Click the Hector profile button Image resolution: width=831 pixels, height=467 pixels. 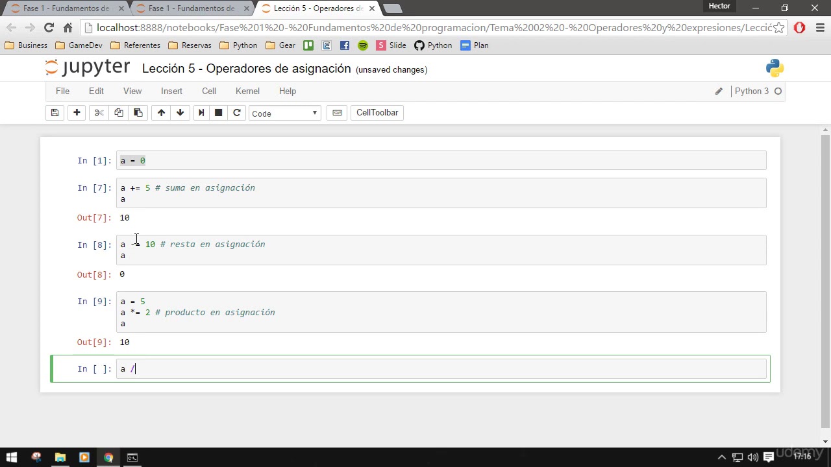[719, 6]
